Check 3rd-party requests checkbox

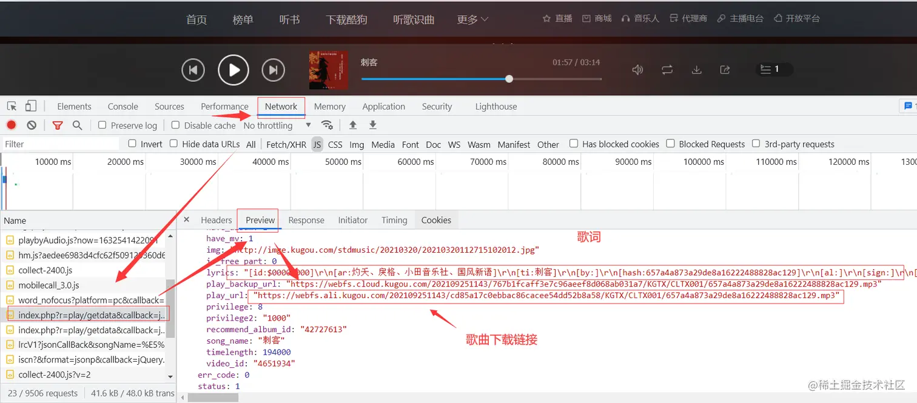pyautogui.click(x=756, y=144)
